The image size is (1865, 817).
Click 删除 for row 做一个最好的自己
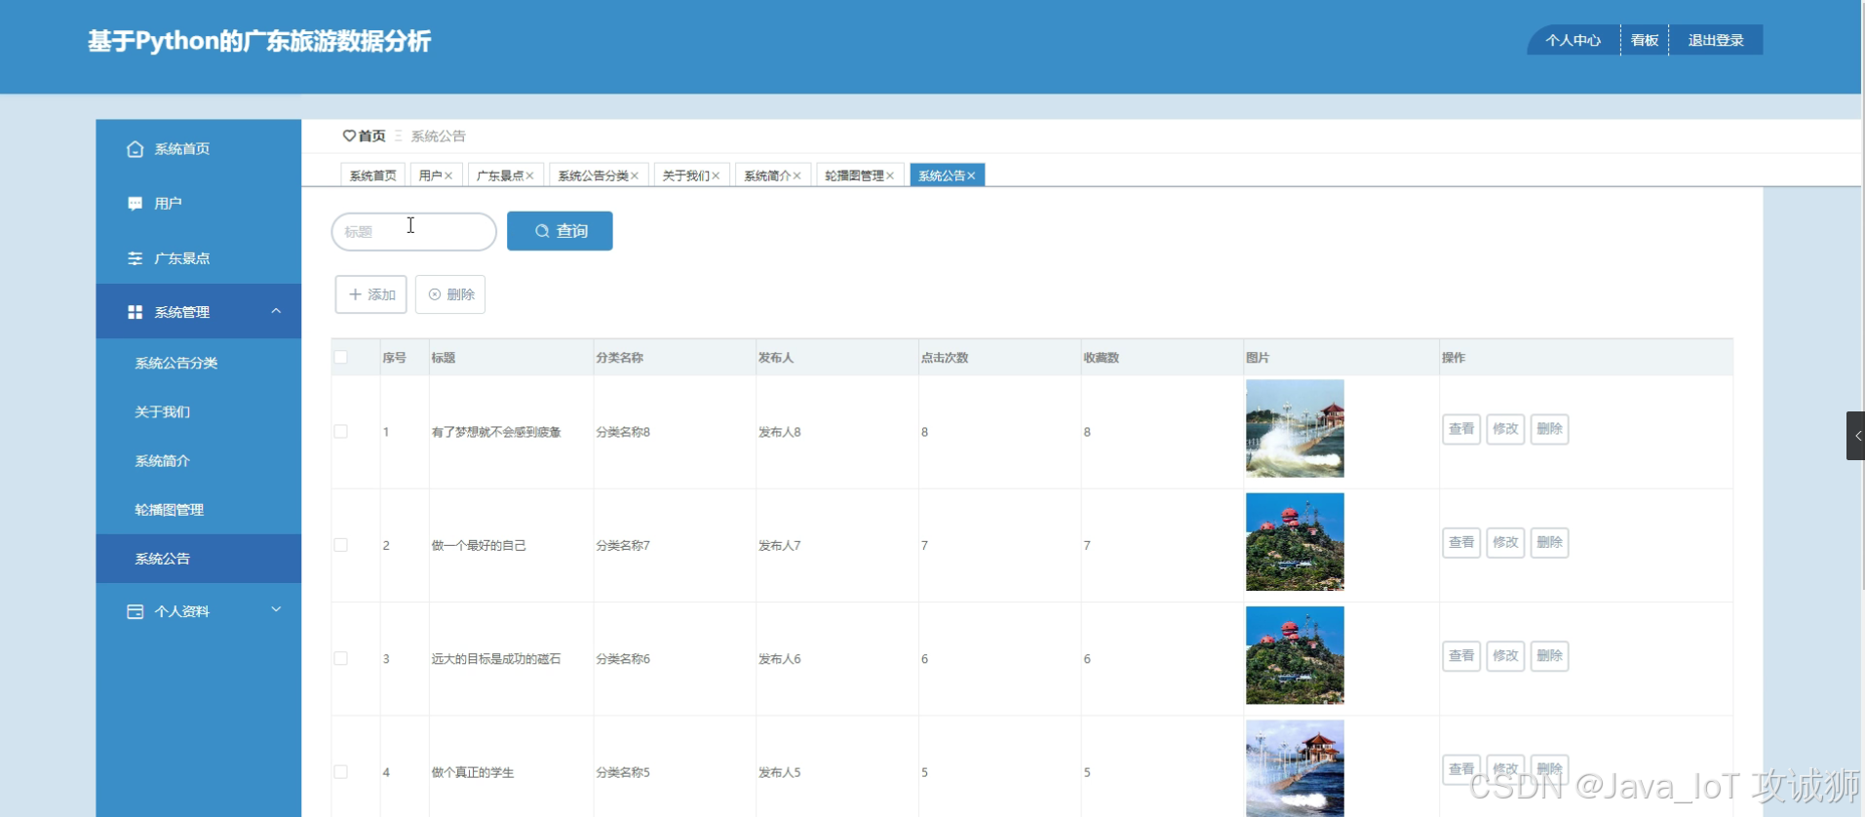[1549, 542]
